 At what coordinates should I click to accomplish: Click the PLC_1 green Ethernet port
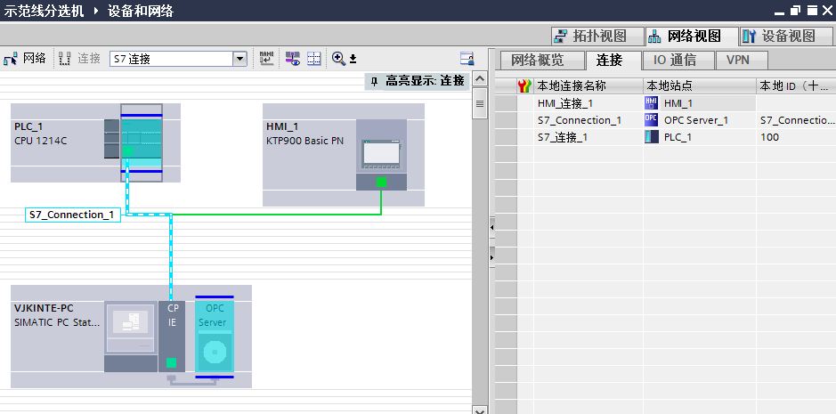pos(127,151)
